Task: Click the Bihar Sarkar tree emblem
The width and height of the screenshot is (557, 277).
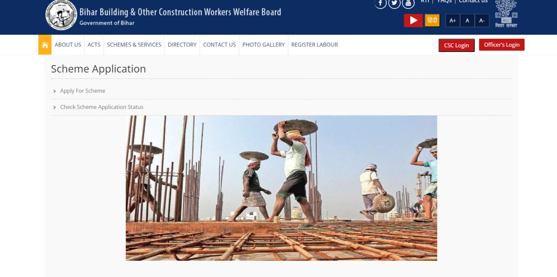Action: point(506,14)
